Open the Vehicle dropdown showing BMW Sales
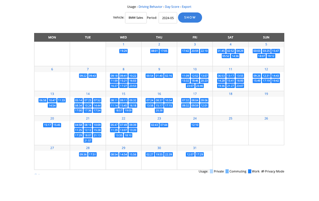Screen dimensions: 319x201 [x=136, y=18]
